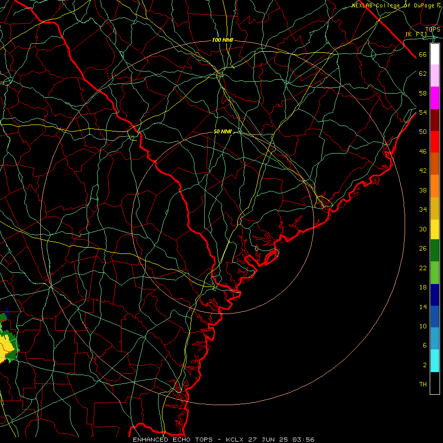Click the light orange legend swatch
443x443 pixels.
pos(435,186)
